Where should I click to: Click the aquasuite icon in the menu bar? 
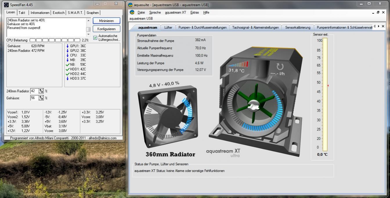pyautogui.click(x=132, y=12)
